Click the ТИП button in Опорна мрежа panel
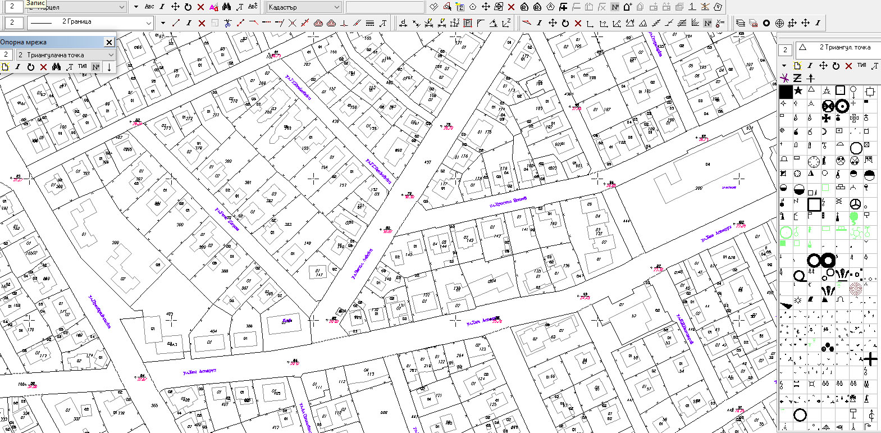881x433 pixels. [83, 67]
